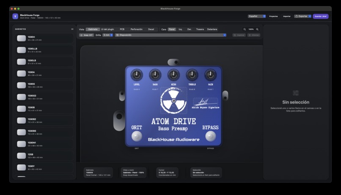This screenshot has width=341, height=195.
Task: Click the Importar button
Action: (287, 16)
